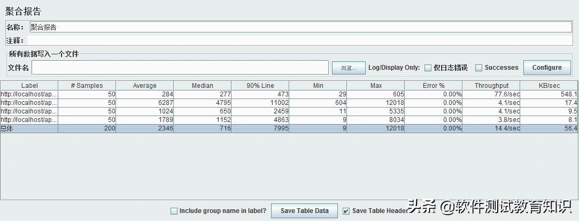Click the Throughput column header
Image resolution: width=579 pixels, height=221 pixels.
coord(491,86)
